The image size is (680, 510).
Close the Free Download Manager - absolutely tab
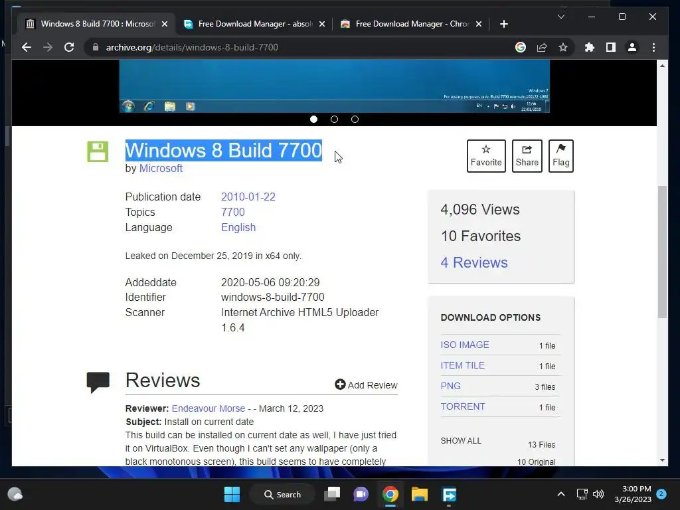[322, 24]
